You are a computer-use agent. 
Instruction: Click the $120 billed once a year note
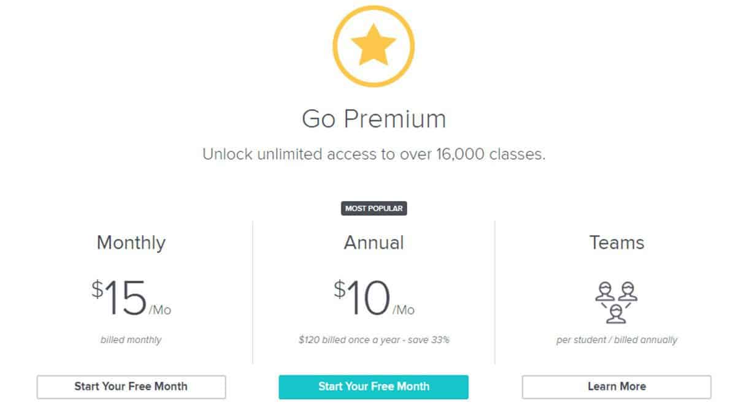(x=374, y=339)
